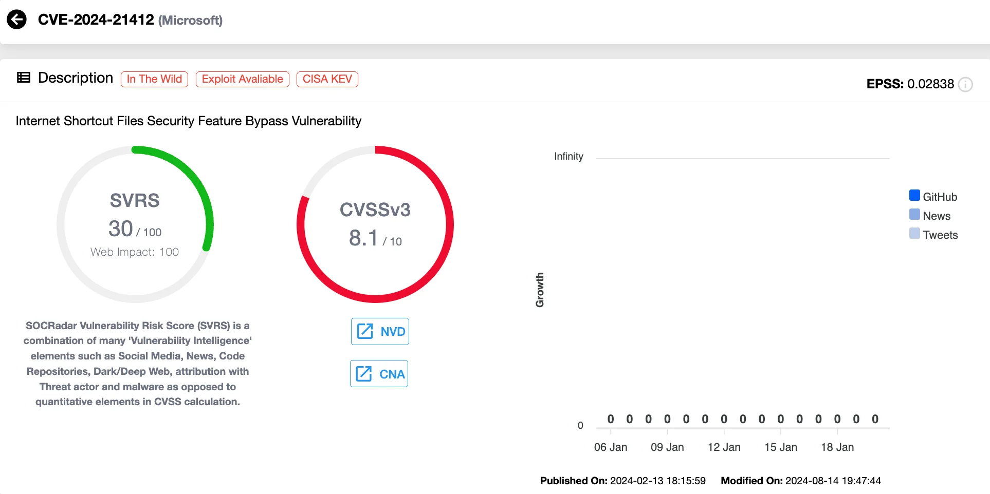Open the CNA external link
The width and height of the screenshot is (990, 494).
click(379, 373)
